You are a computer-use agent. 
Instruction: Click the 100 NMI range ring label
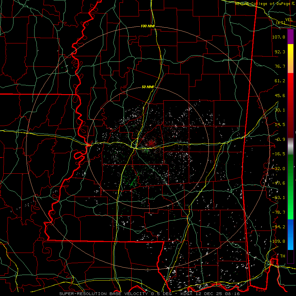pos(148,26)
